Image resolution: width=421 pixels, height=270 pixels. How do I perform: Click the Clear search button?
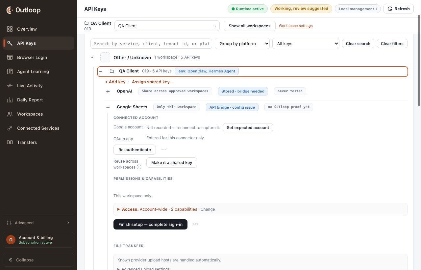(358, 43)
